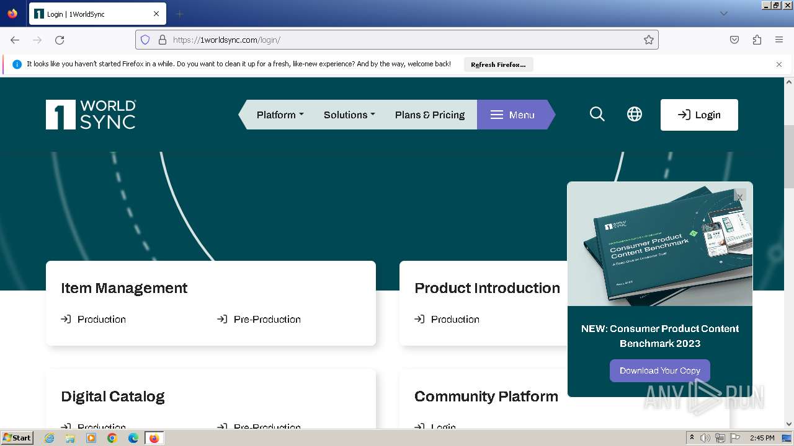
Task: Open the Firefox application menu
Action: (779, 40)
